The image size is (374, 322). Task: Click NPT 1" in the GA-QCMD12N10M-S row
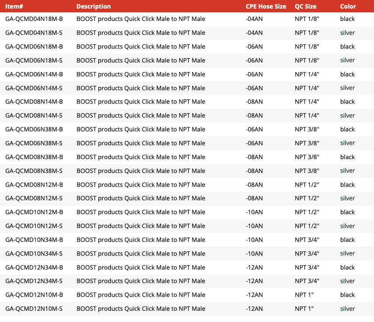(x=304, y=309)
